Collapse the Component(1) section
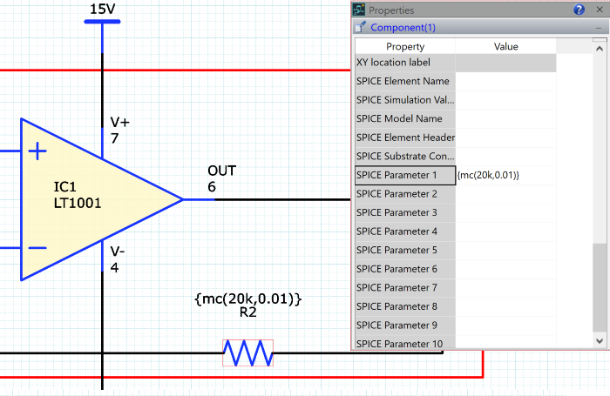This screenshot has width=610, height=396. [x=600, y=28]
